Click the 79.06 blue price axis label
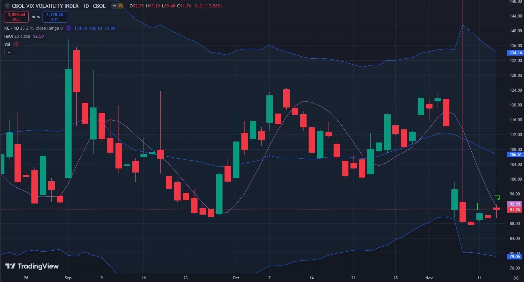The width and height of the screenshot is (524, 282). click(515, 257)
